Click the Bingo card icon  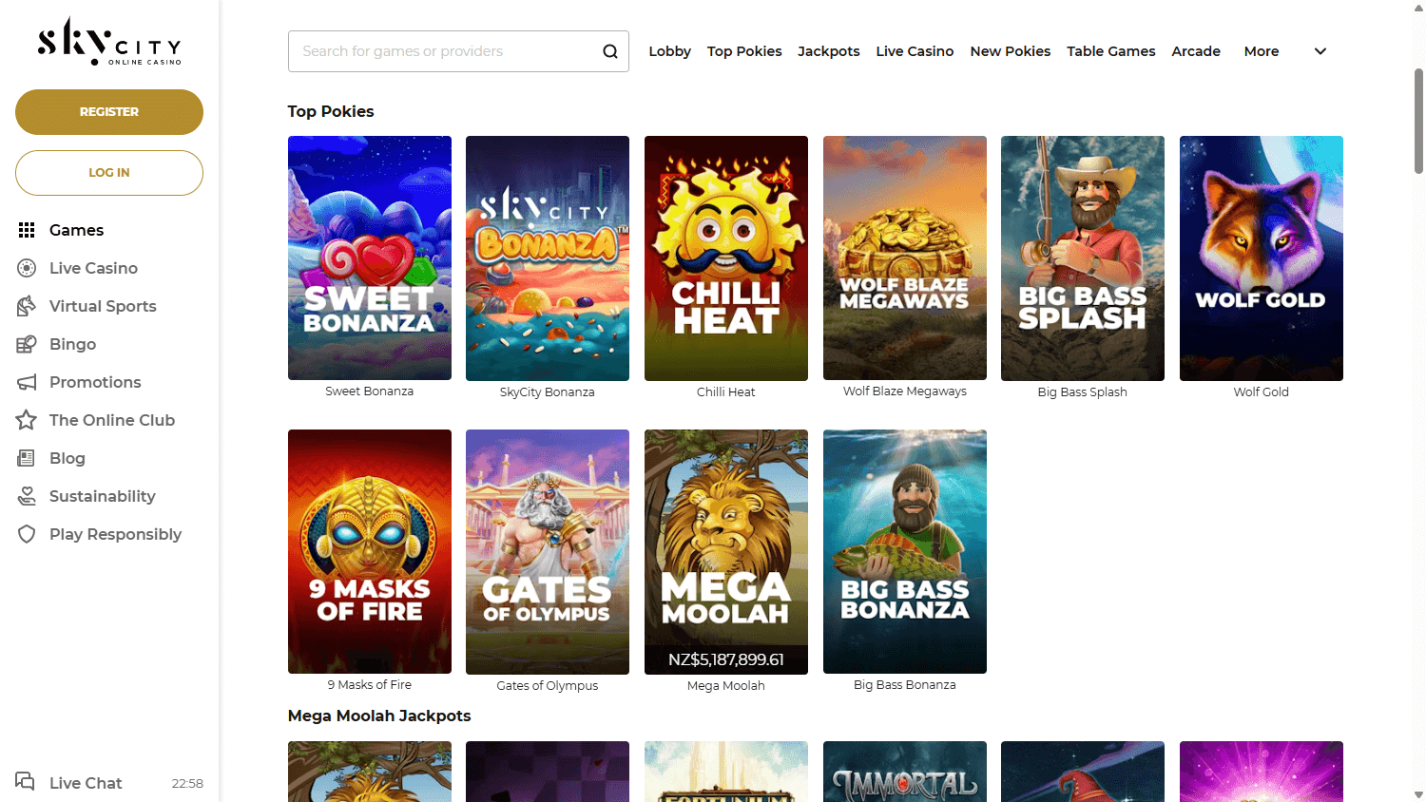[x=27, y=343]
